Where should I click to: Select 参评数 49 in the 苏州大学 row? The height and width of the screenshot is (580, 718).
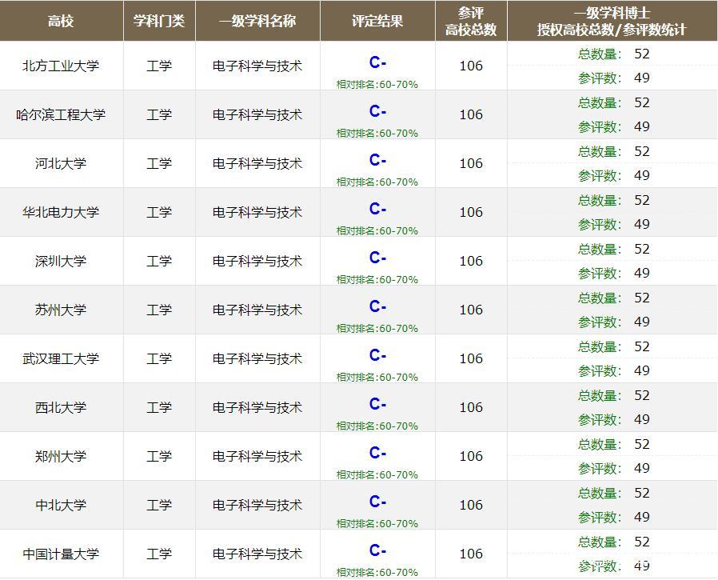[613, 322]
